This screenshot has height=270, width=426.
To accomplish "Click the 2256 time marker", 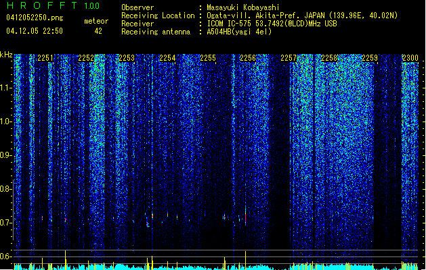I will click(248, 58).
